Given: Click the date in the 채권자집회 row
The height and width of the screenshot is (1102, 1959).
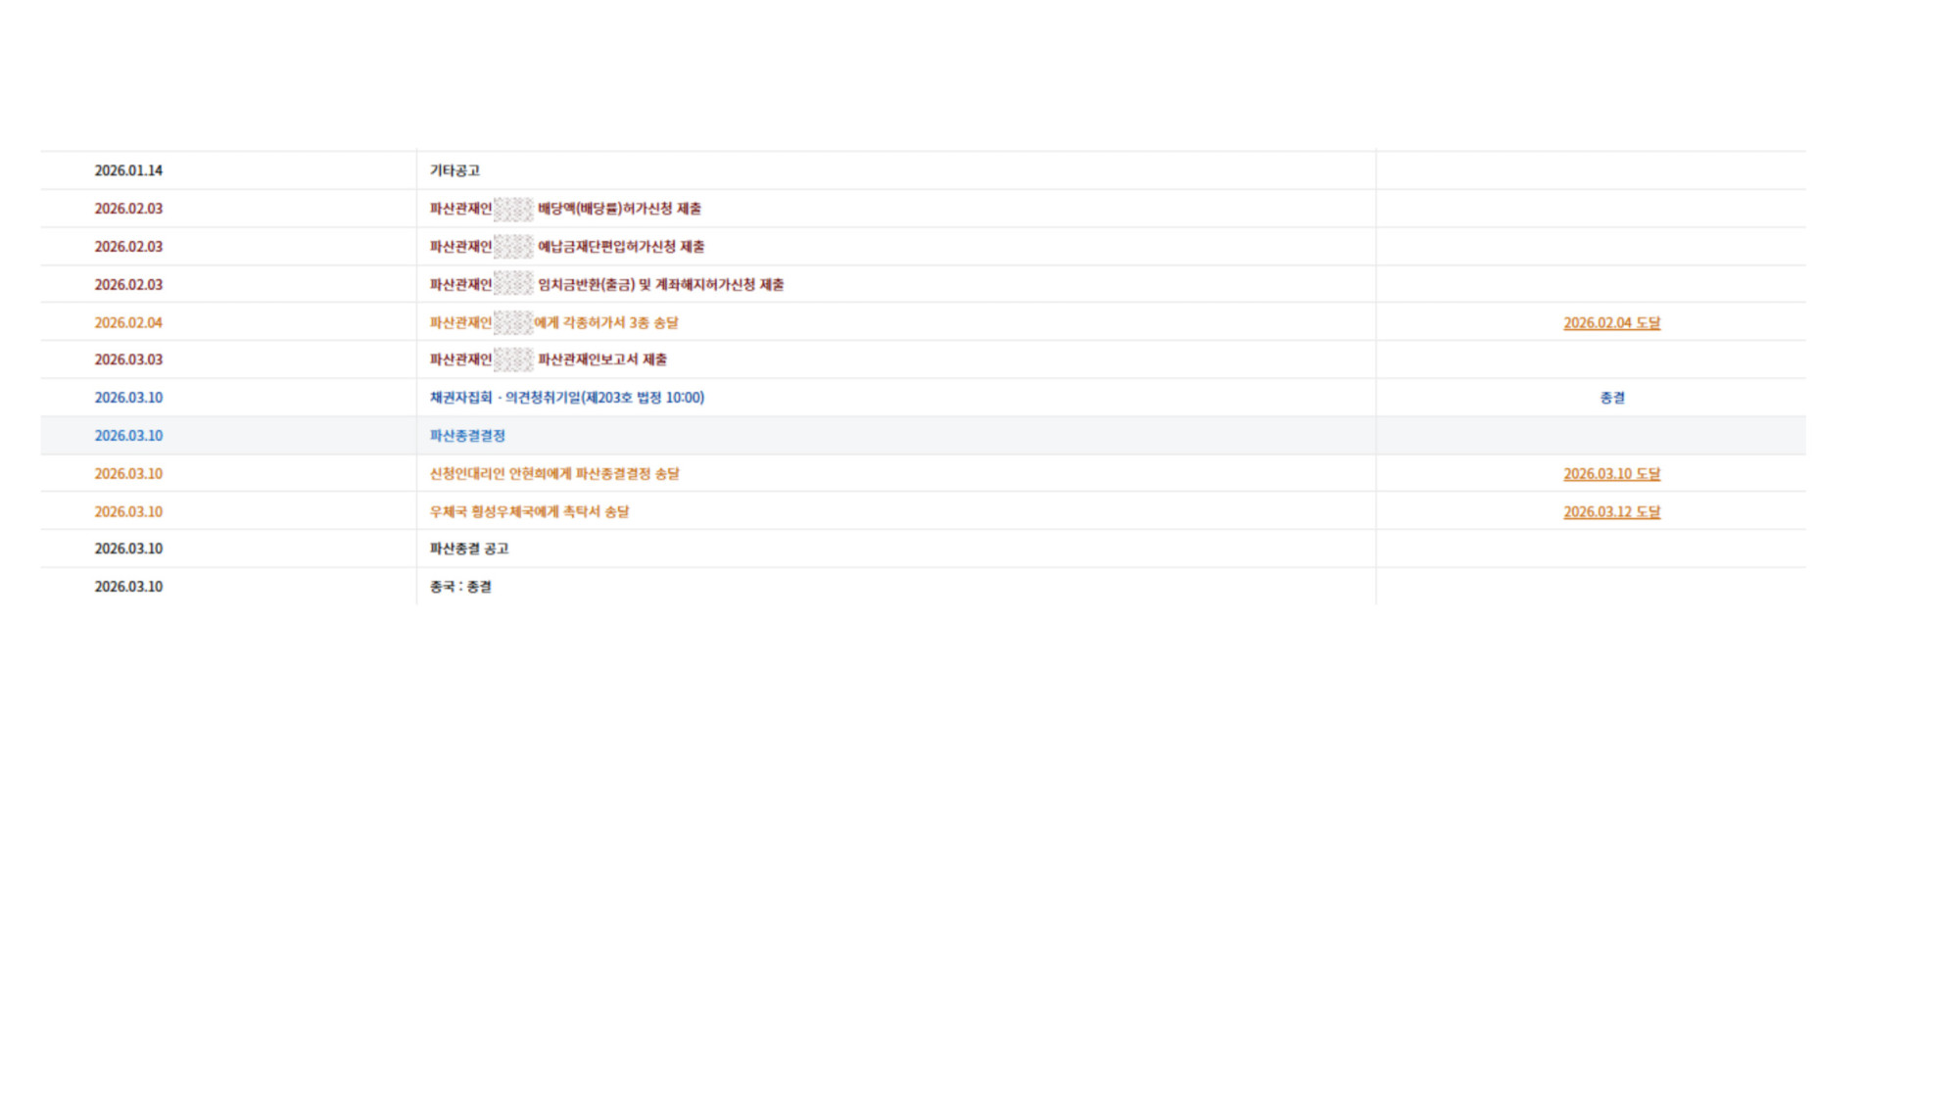Looking at the screenshot, I should coord(128,398).
